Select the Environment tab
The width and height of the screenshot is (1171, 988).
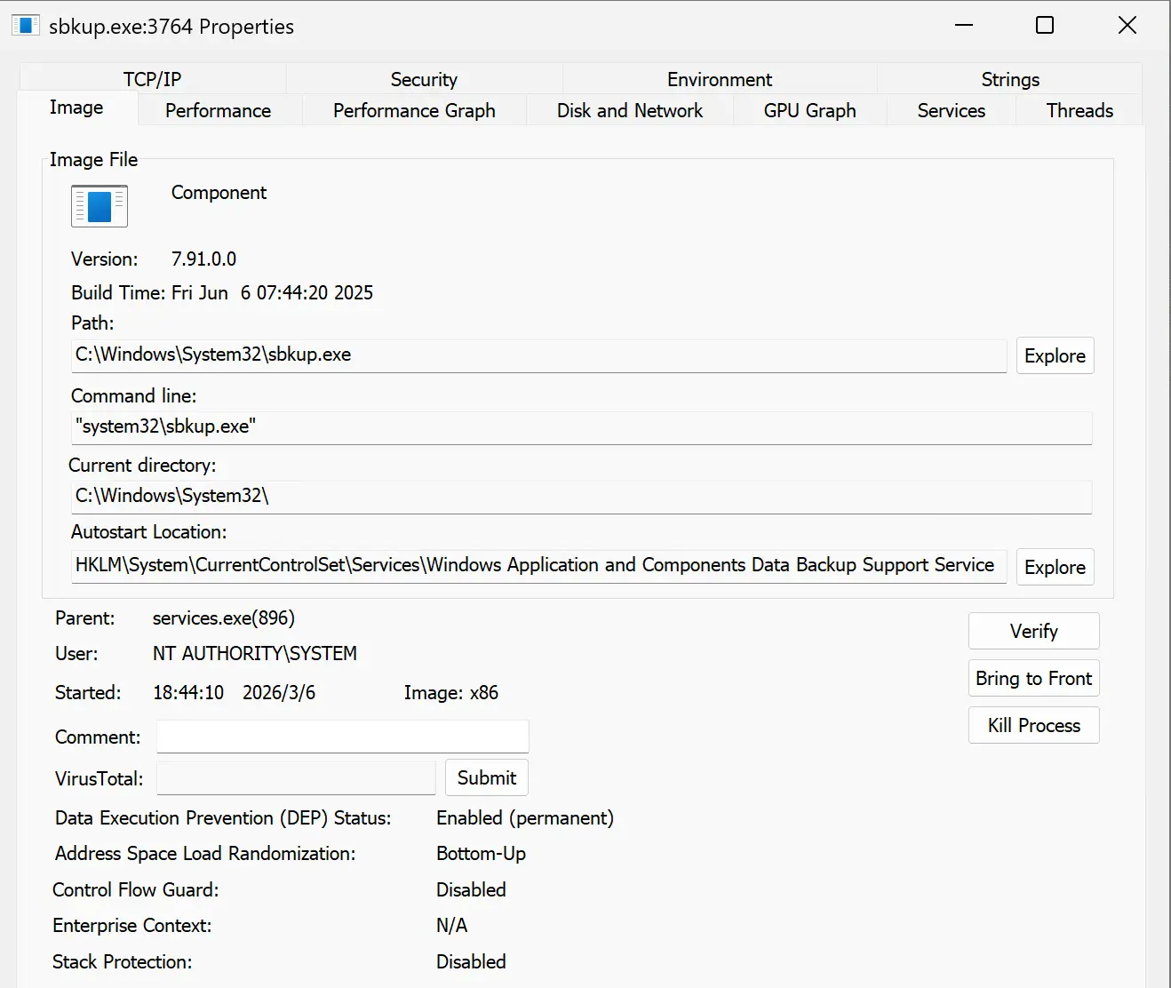pyautogui.click(x=719, y=79)
